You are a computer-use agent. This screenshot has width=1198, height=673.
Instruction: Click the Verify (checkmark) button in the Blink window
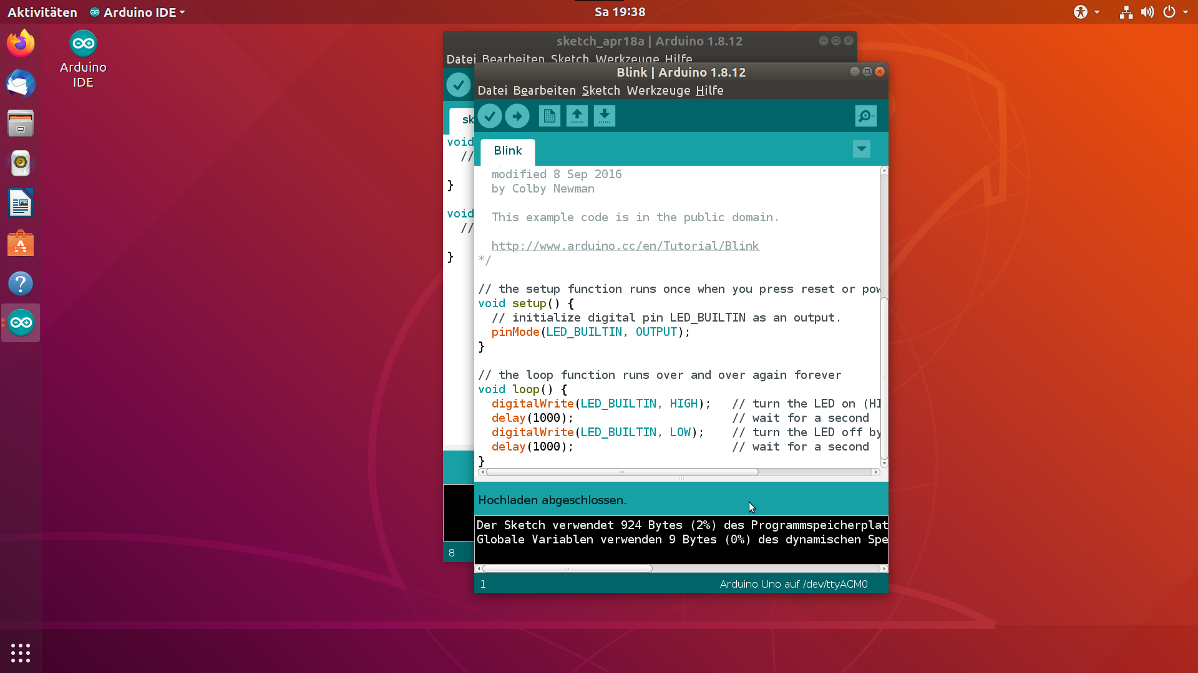[490, 116]
